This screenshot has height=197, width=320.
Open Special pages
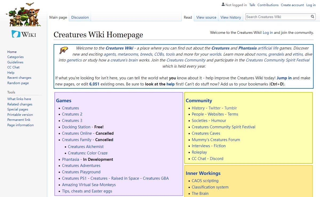point(18,109)
